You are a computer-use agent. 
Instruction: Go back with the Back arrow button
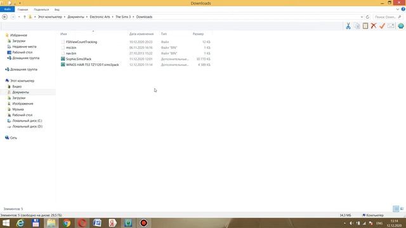point(4,17)
